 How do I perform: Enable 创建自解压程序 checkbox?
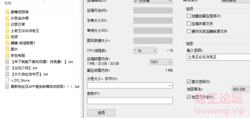click(x=189, y=16)
